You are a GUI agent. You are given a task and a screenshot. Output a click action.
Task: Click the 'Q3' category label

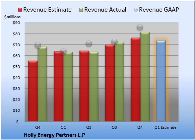114,127
